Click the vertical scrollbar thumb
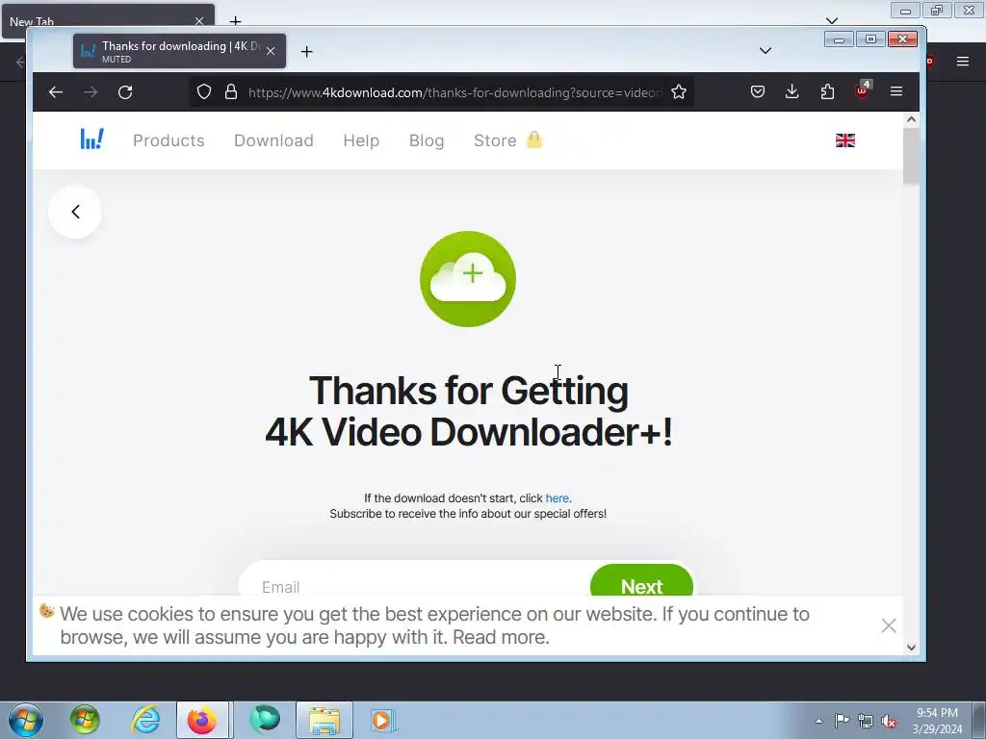986x739 pixels. [911, 156]
